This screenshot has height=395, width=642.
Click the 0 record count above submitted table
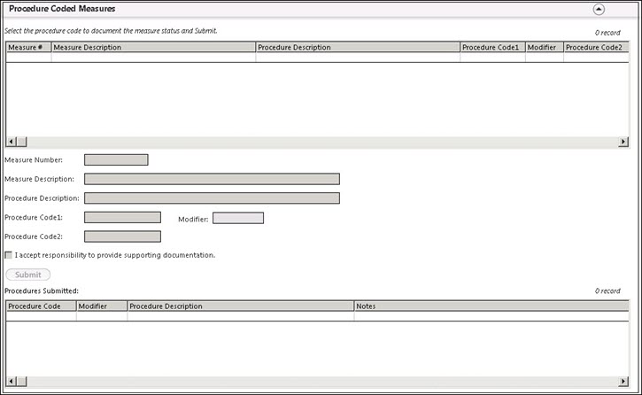[x=607, y=291]
